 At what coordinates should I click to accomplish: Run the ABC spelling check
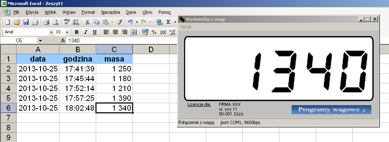coord(67,22)
